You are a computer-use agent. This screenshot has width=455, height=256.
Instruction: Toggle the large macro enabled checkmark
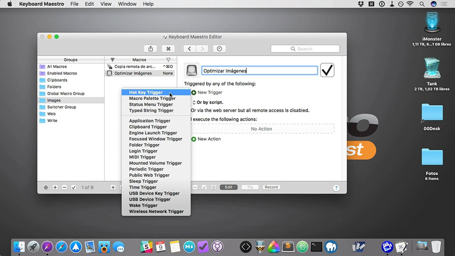pyautogui.click(x=327, y=70)
